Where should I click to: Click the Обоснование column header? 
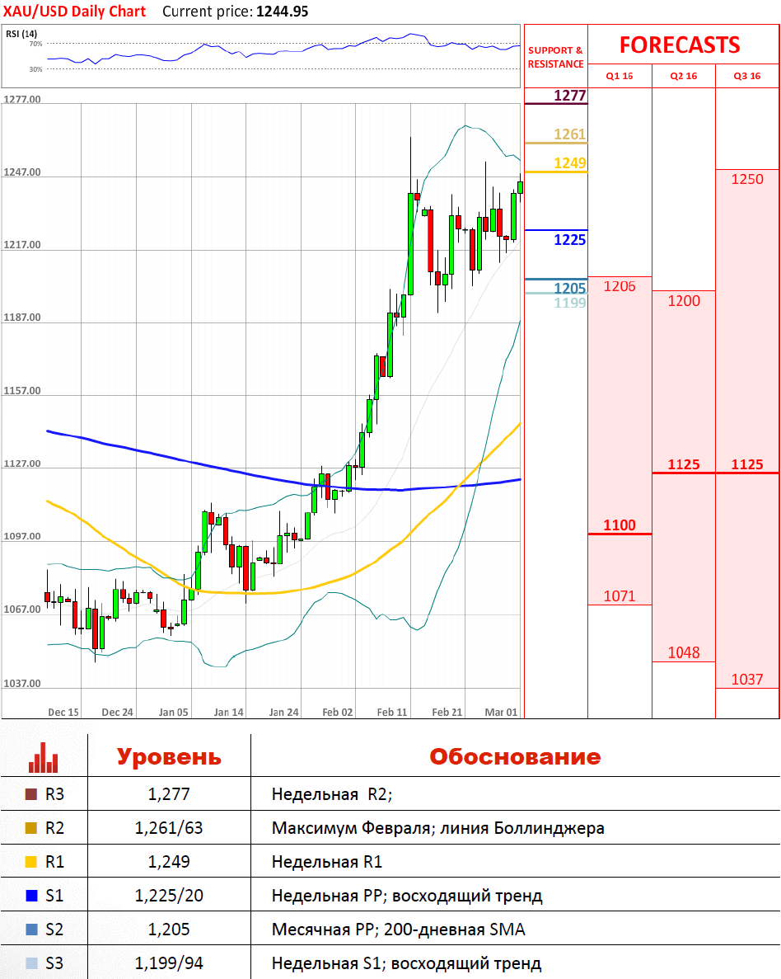[515, 757]
